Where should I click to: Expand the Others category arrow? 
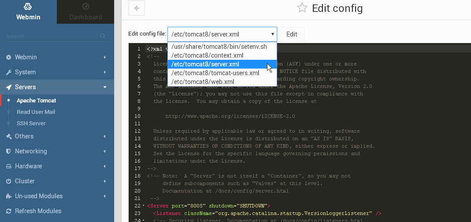pos(104,136)
